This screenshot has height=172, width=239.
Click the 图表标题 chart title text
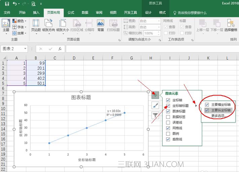point(81,98)
